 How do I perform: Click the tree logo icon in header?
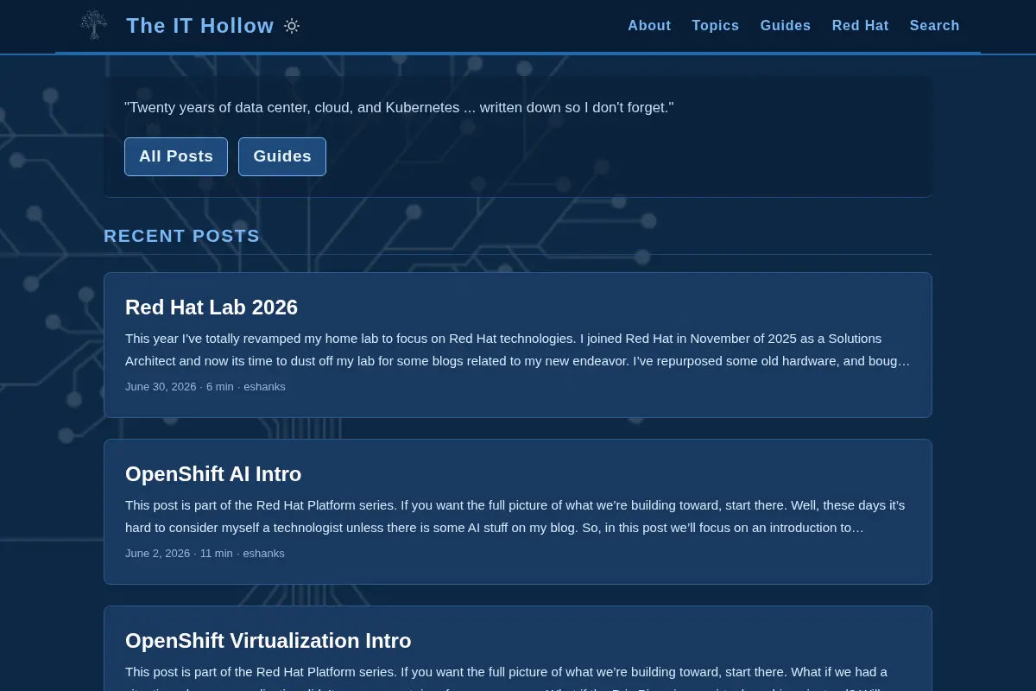click(x=93, y=25)
